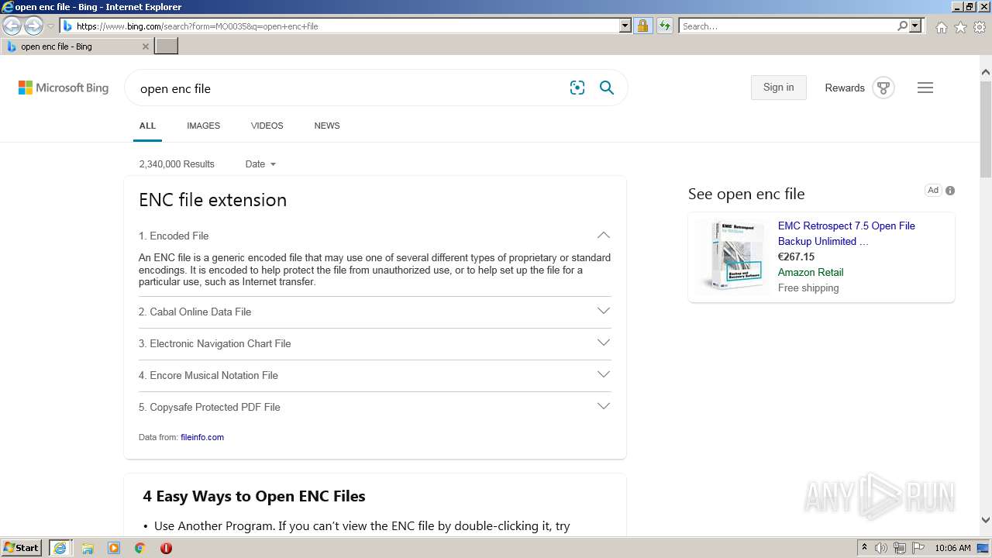
Task: Click the vertical scrollbar thumb
Action: (986, 129)
